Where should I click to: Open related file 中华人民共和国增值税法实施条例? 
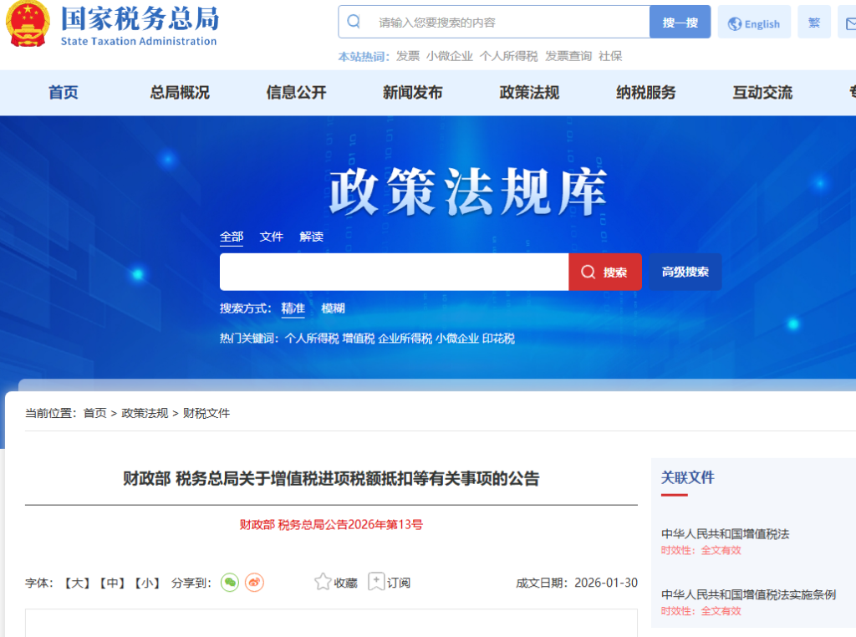click(x=748, y=594)
